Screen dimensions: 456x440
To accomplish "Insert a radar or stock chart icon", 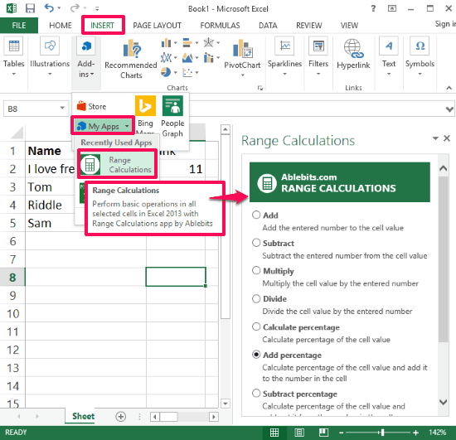I will [x=209, y=43].
